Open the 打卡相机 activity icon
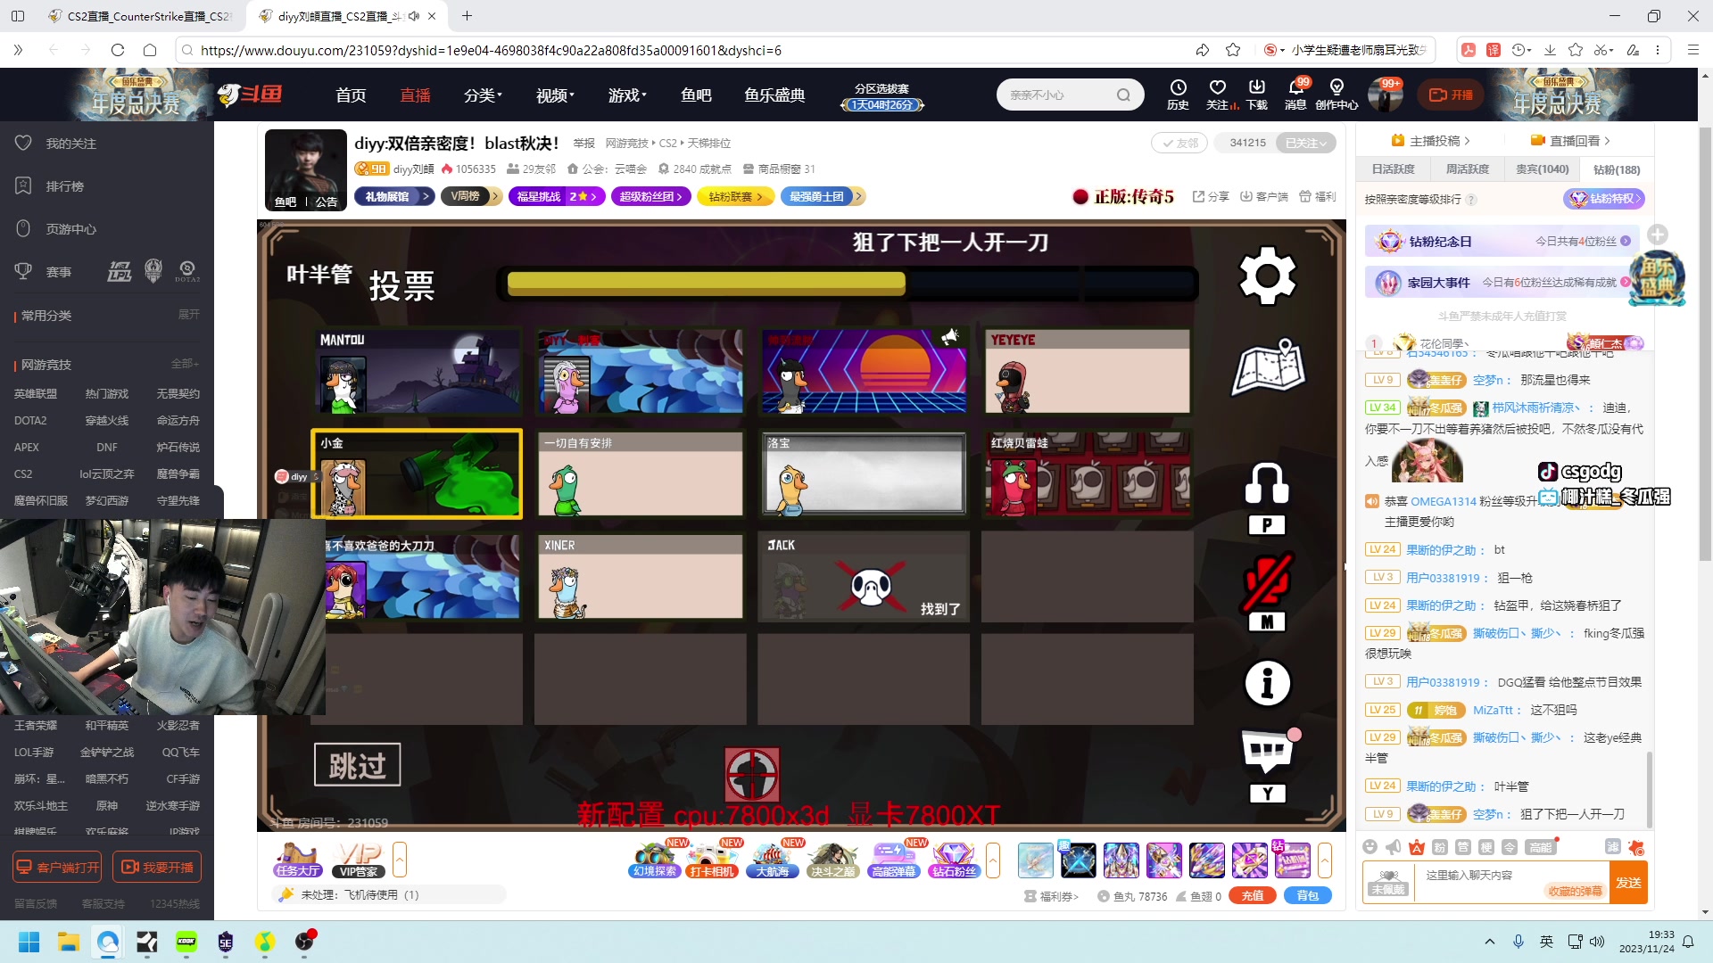The image size is (1713, 963). pyautogui.click(x=713, y=860)
